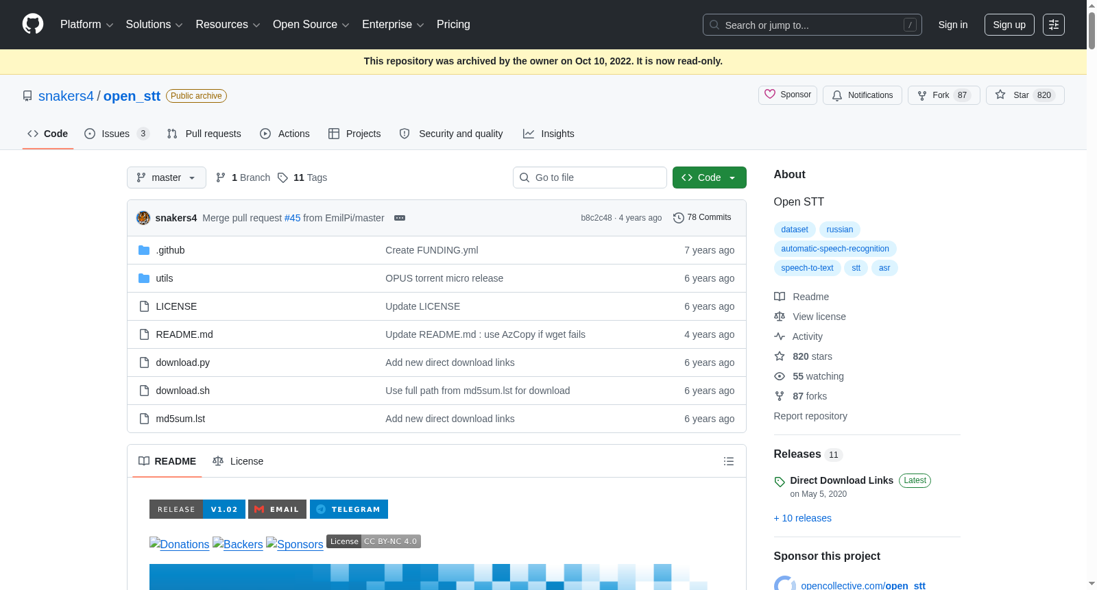Open the opencollective.com/open_stt sponsor link
This screenshot has width=1097, height=590.
(863, 586)
